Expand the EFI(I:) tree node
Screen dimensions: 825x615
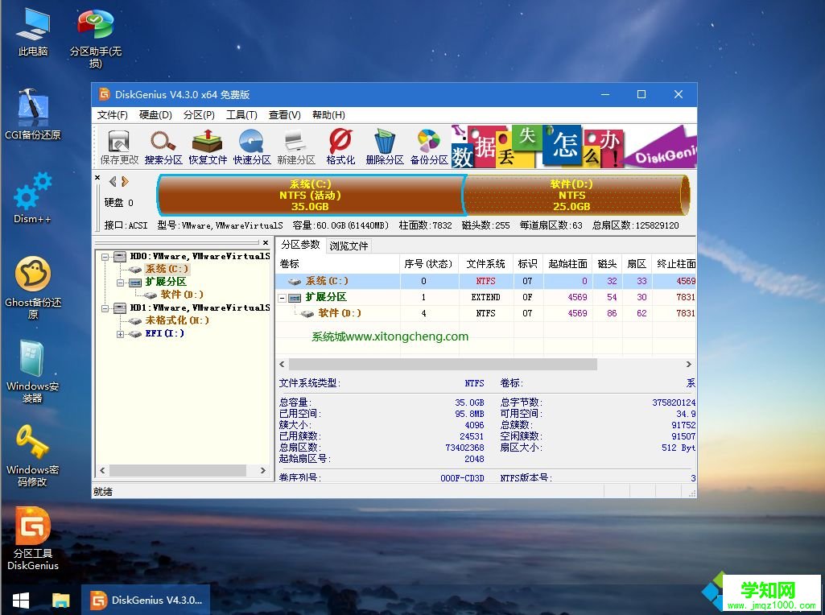[120, 333]
